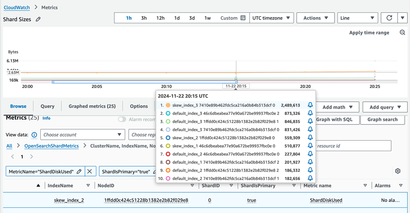Focus the resource id search field
The width and height of the screenshot is (410, 213).
[x=353, y=146]
